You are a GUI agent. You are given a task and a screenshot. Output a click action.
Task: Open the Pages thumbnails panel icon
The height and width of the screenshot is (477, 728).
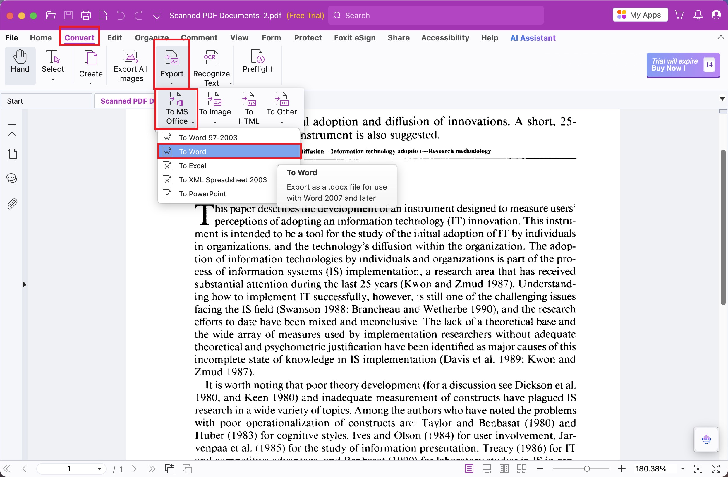tap(12, 154)
